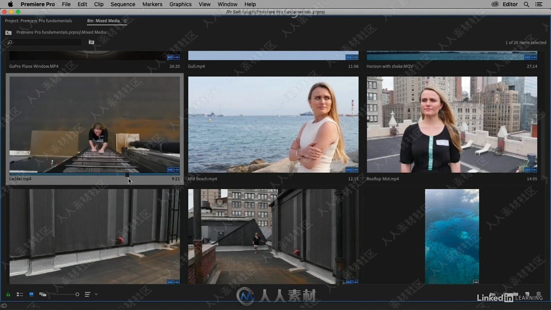Click the bin path 'Premiere Pro fundamentals.prproj\Mixed Media'
Image resolution: width=551 pixels, height=310 pixels.
pos(61,32)
